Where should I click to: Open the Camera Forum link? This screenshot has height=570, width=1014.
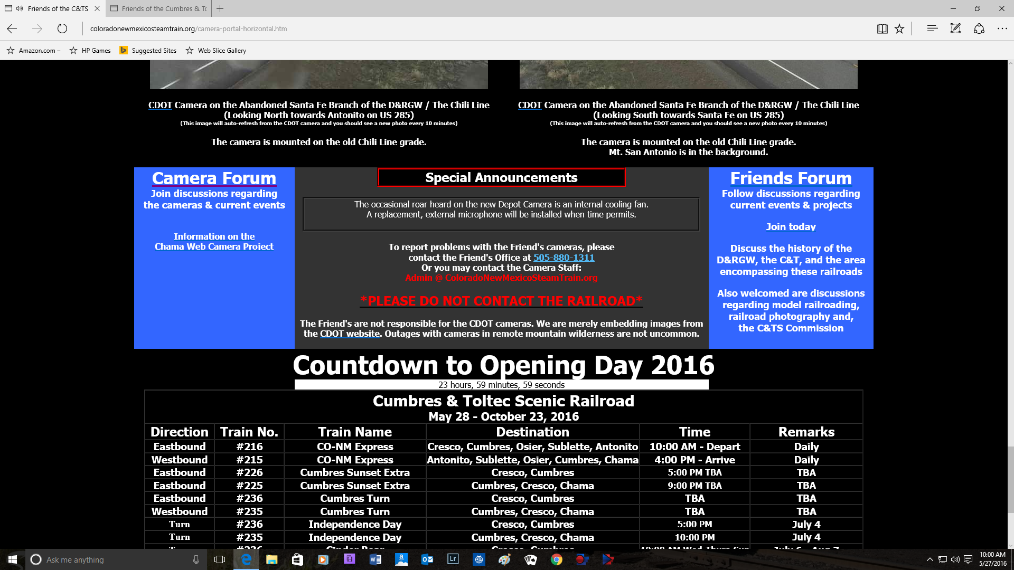[x=214, y=178]
